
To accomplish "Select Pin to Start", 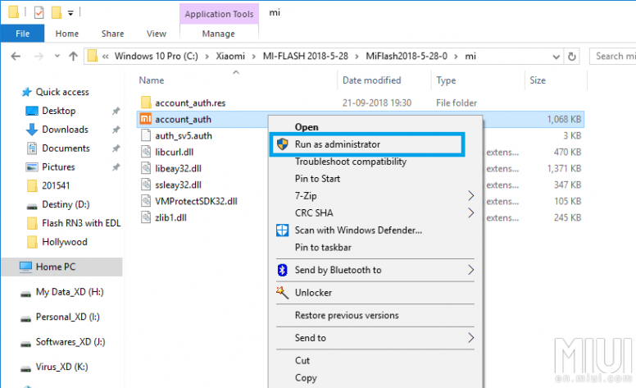I will (317, 179).
